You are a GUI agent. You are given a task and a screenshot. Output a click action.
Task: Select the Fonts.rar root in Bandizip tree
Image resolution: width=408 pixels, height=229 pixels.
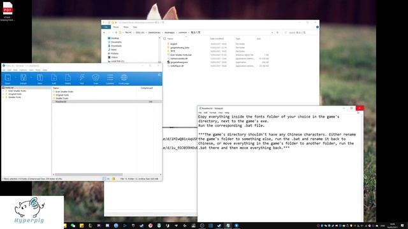[9, 88]
